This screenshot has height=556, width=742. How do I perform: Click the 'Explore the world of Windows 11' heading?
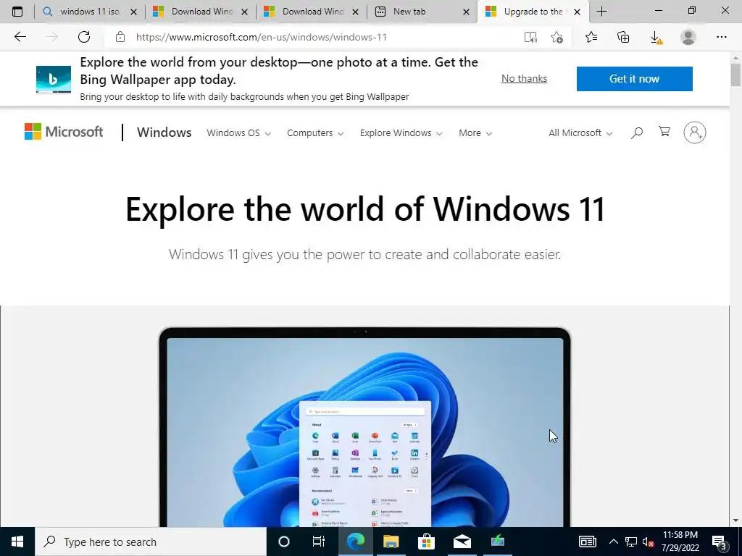click(x=365, y=209)
